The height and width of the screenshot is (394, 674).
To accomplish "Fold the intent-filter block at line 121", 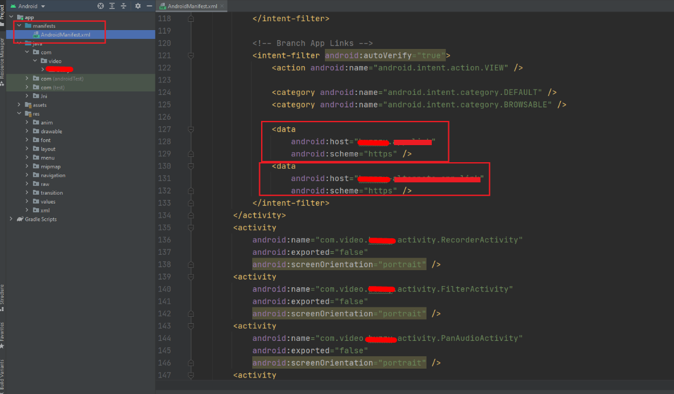I will tap(191, 55).
